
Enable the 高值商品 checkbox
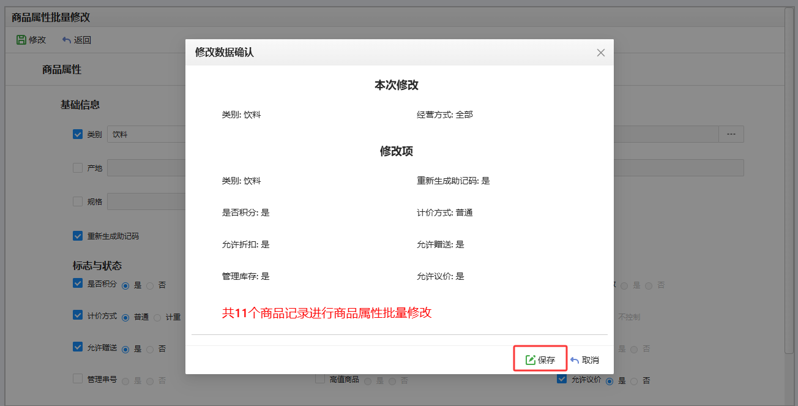point(320,379)
